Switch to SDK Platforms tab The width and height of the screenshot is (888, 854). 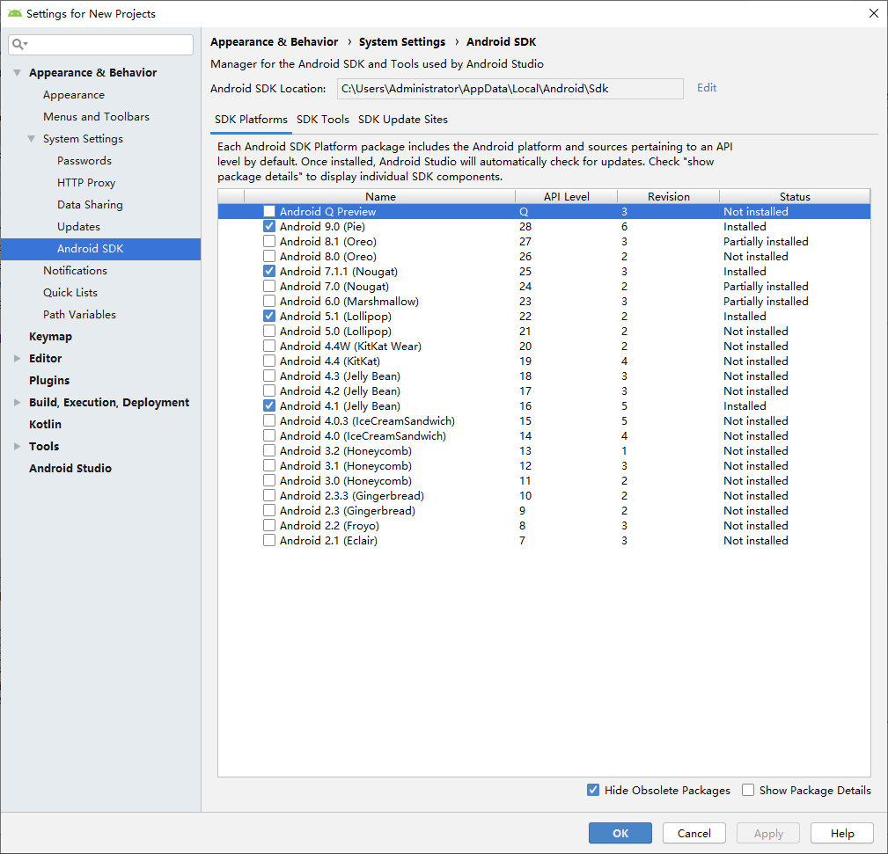(x=251, y=120)
